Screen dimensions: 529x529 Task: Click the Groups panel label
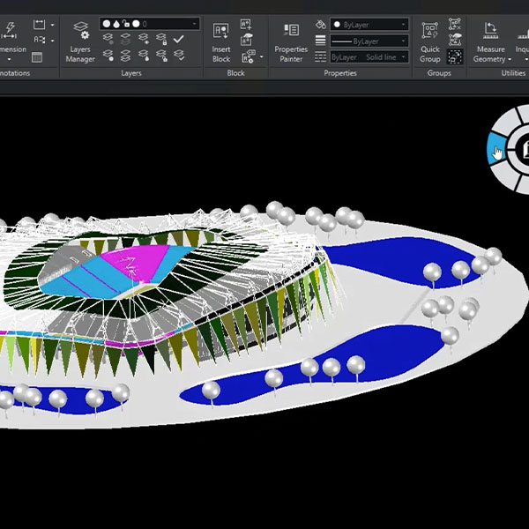438,73
